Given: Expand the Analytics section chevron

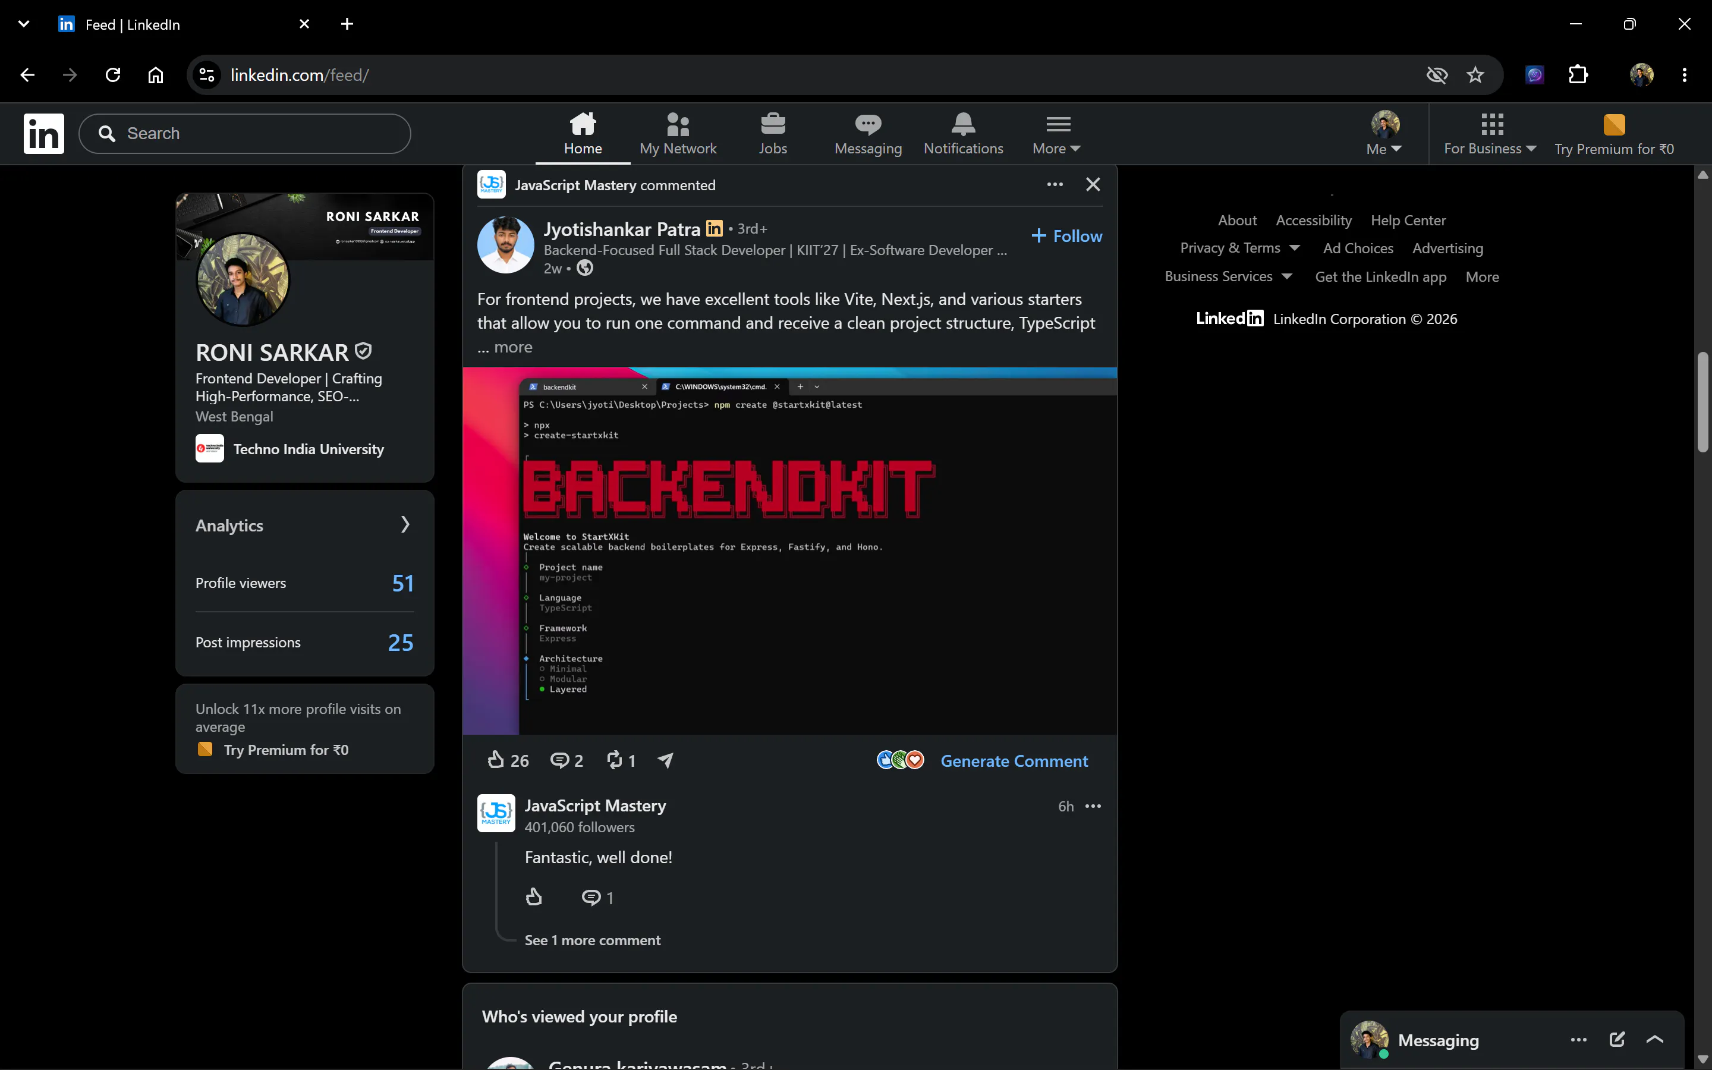Looking at the screenshot, I should 405,524.
